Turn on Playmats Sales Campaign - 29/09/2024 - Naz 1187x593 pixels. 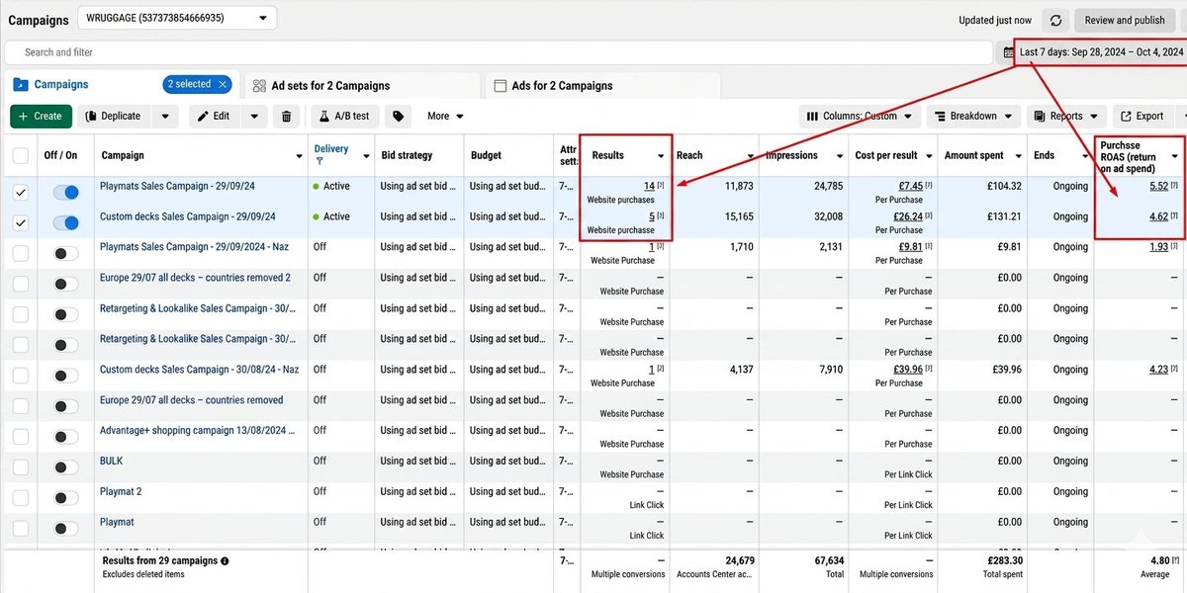click(x=65, y=254)
